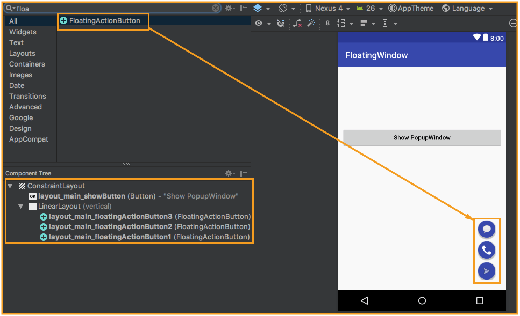Select the Transitions palette category
The width and height of the screenshot is (520, 316).
pos(27,96)
